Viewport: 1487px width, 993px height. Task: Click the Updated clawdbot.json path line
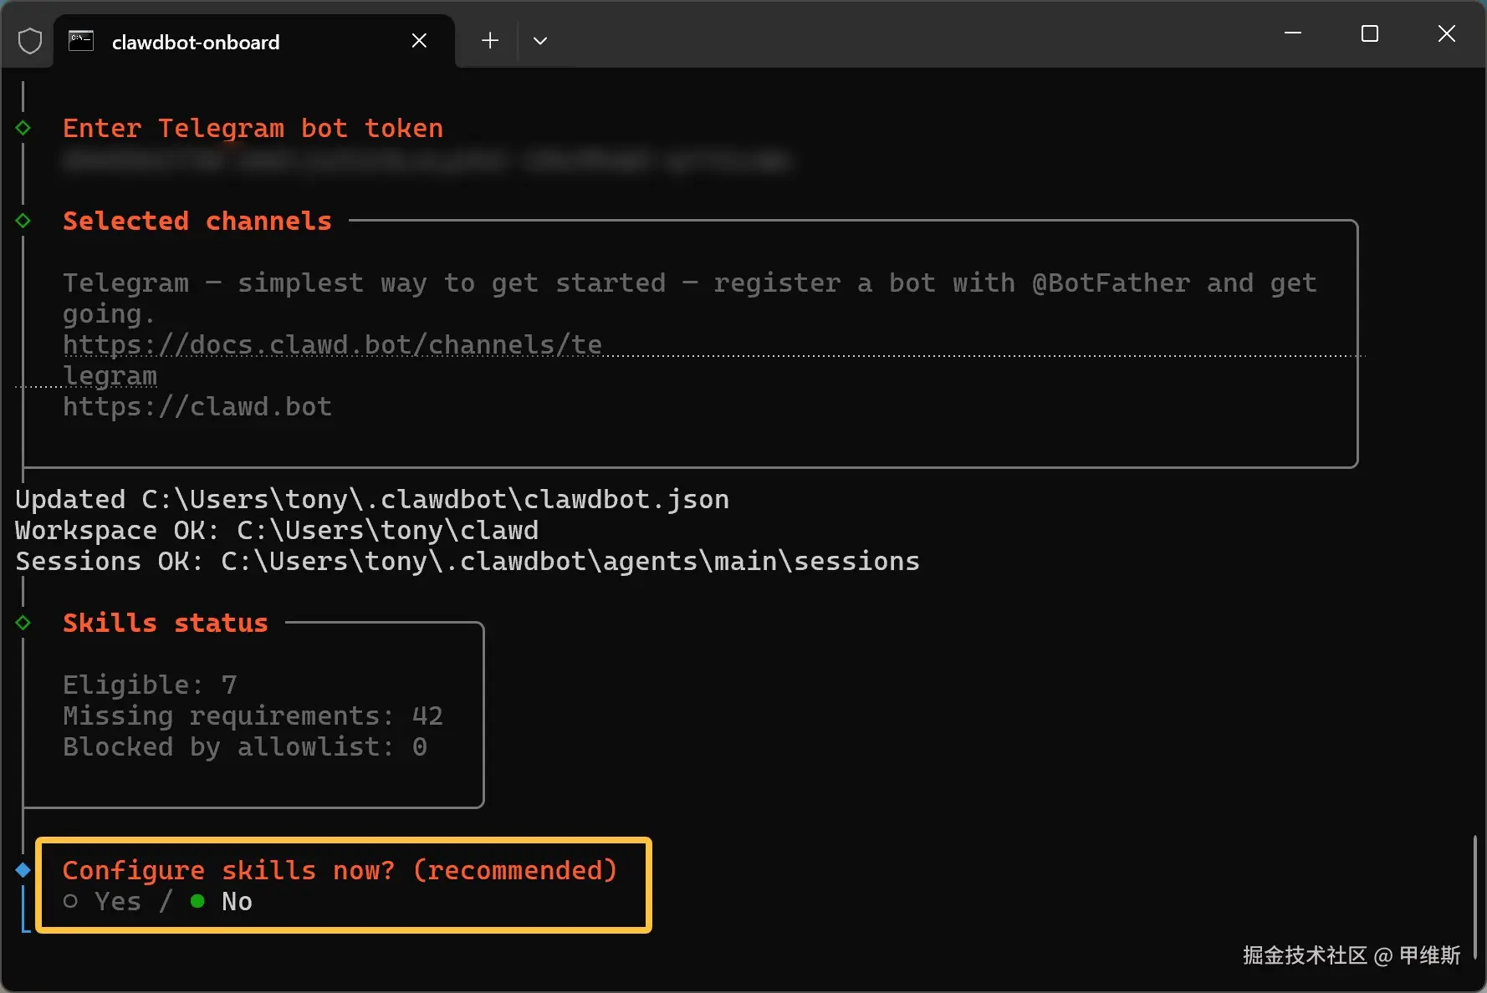[372, 500]
